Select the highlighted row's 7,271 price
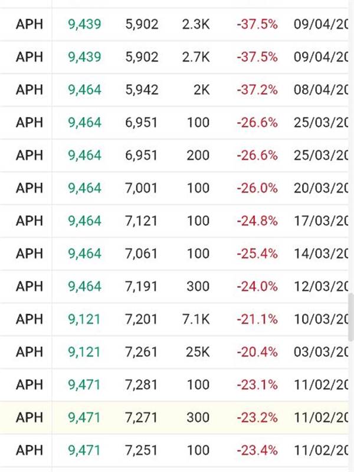This screenshot has height=472, width=354. tap(142, 418)
